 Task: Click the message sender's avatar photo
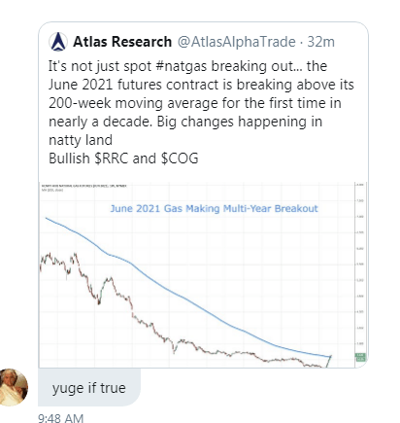pos(14,387)
